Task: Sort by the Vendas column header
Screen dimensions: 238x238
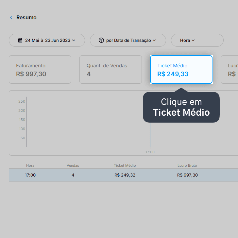Action: (x=73, y=165)
